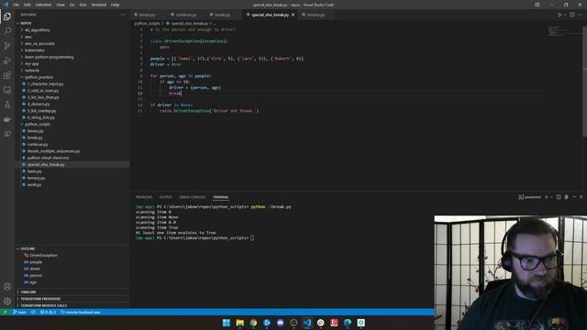Viewport: 587px width, 330px height.
Task: Expand the aws folder
Action: pos(28,37)
